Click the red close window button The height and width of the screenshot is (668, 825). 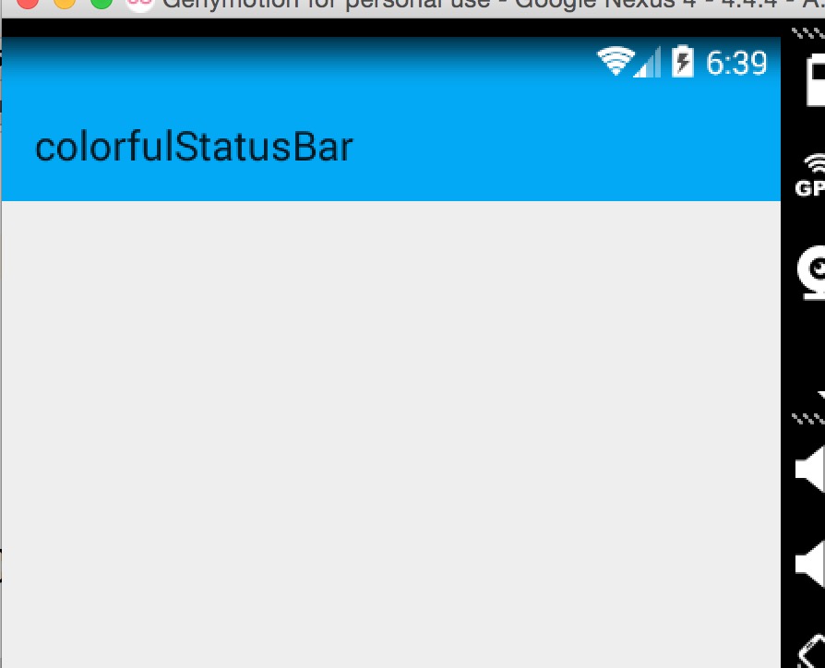click(x=28, y=3)
